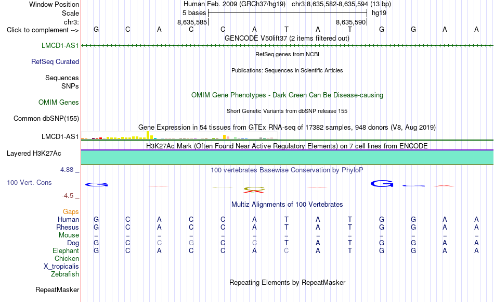Click the GENCODE V50lift37 track title
The image size is (494, 302).
287,38
